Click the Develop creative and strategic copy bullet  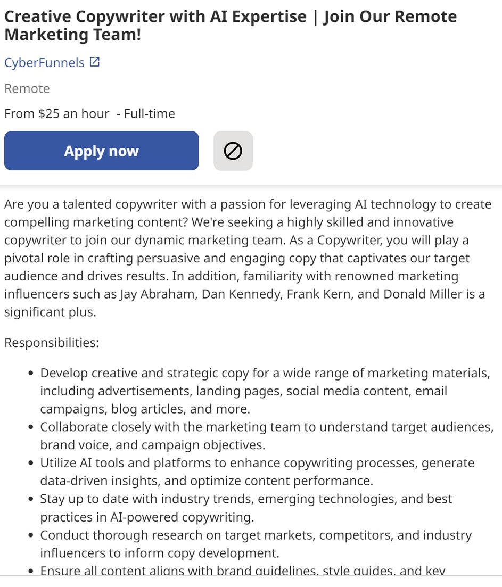pyautogui.click(x=265, y=391)
